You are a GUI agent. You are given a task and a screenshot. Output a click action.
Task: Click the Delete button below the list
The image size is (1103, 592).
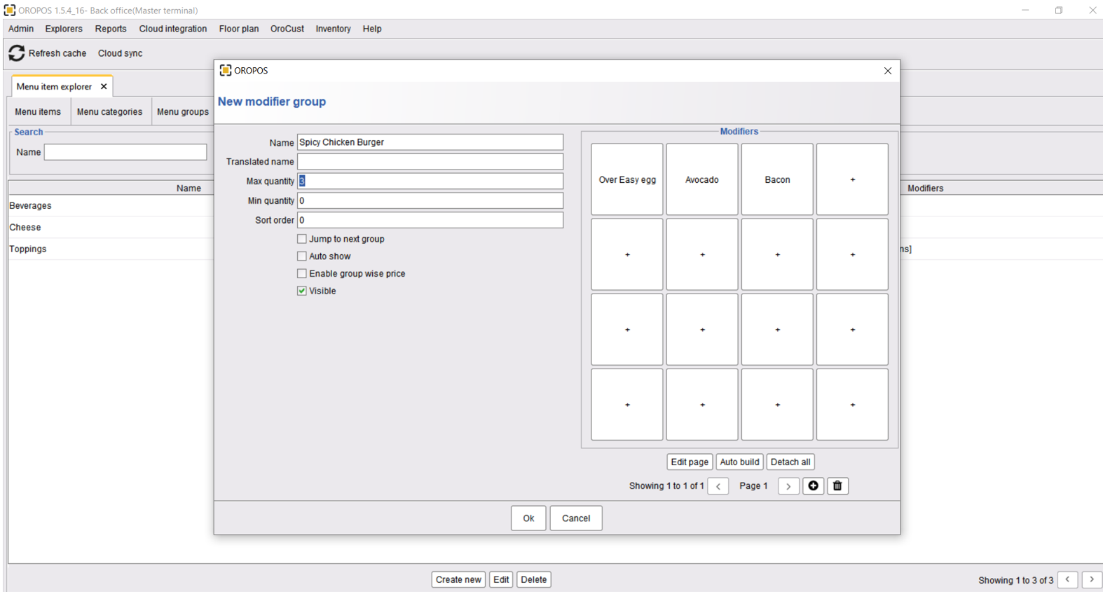coord(534,579)
